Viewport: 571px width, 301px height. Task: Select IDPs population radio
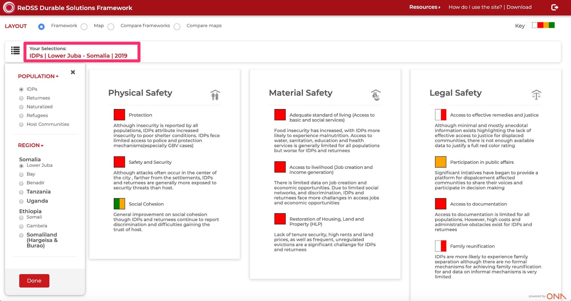click(21, 90)
